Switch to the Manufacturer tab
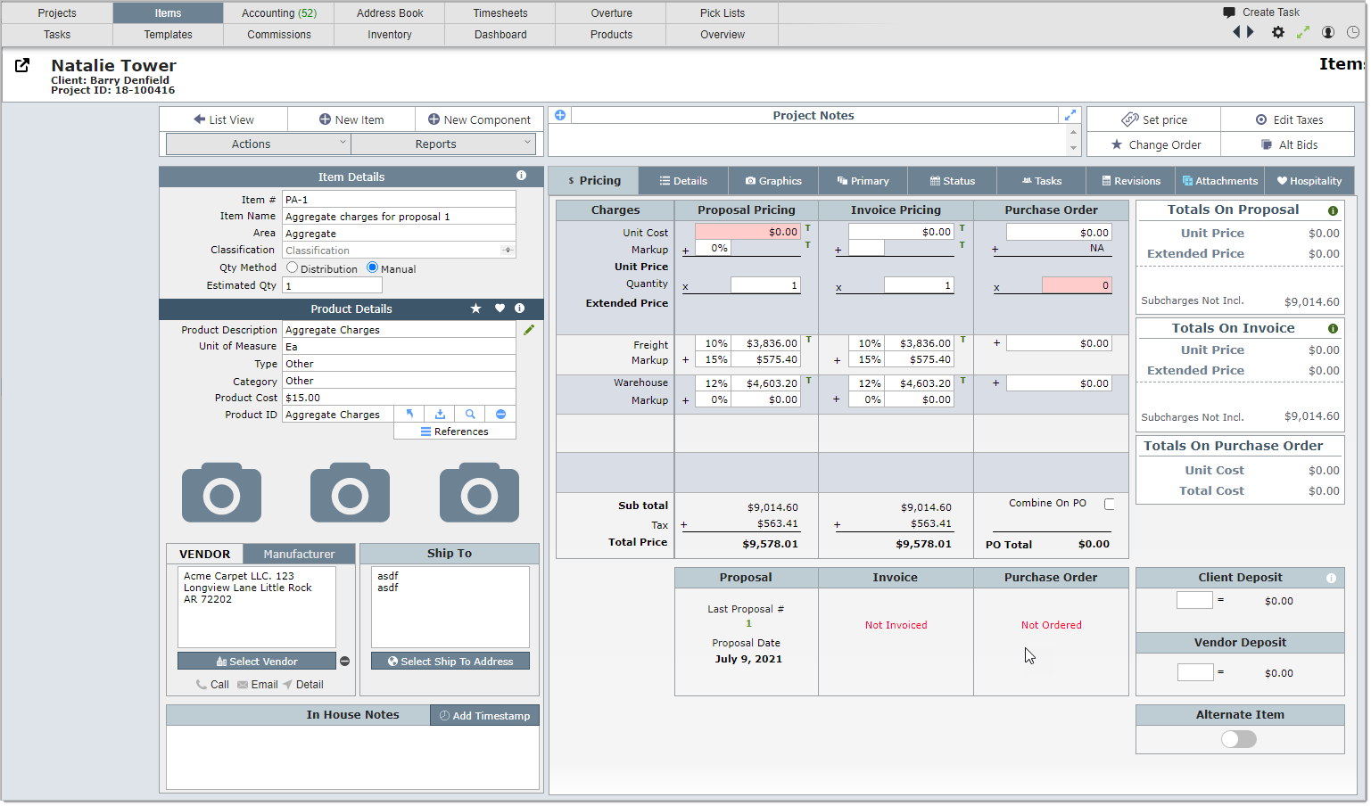Screen dimensions: 1371x806 tap(299, 554)
